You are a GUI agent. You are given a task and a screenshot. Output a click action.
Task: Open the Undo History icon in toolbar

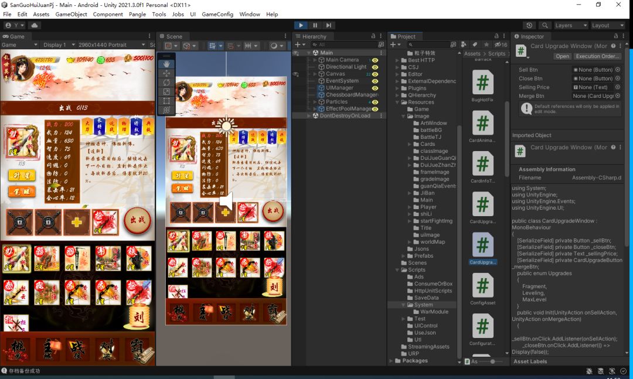tap(530, 25)
